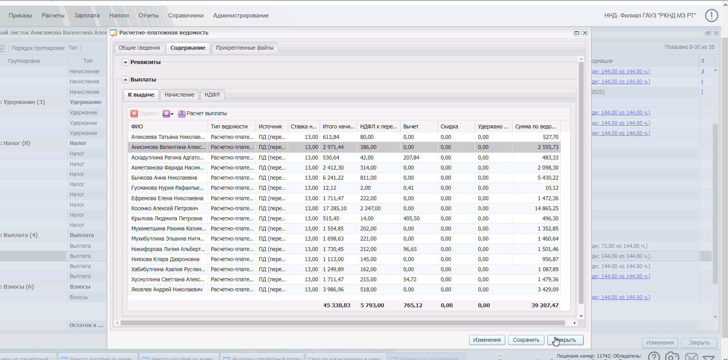The height and width of the screenshot is (360, 728).
Task: Click the purple gear actions icon
Action: point(166,113)
